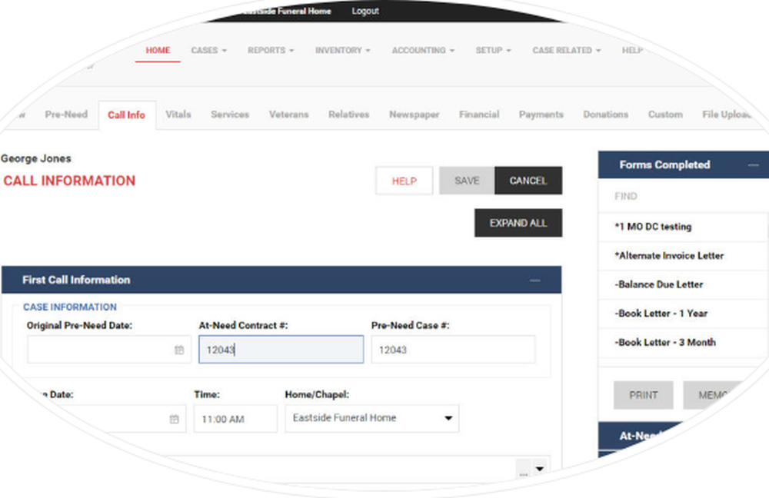
Task: Open the Custom tab
Action: point(665,115)
